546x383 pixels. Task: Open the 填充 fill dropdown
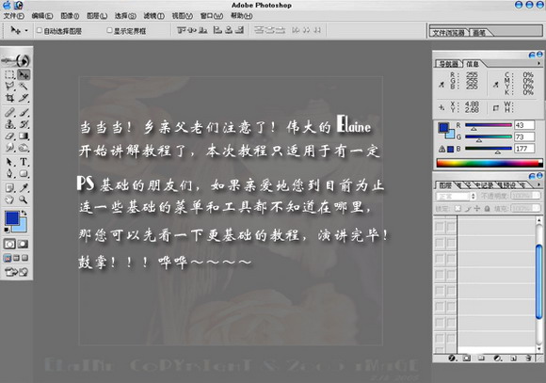pyautogui.click(x=526, y=209)
